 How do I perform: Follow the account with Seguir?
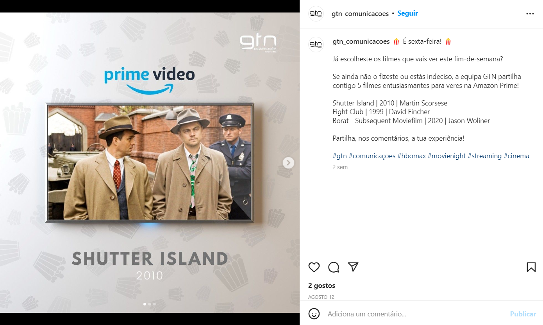tap(407, 13)
